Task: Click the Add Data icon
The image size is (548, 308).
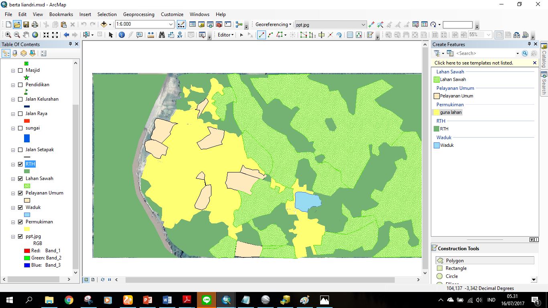Action: point(104,24)
